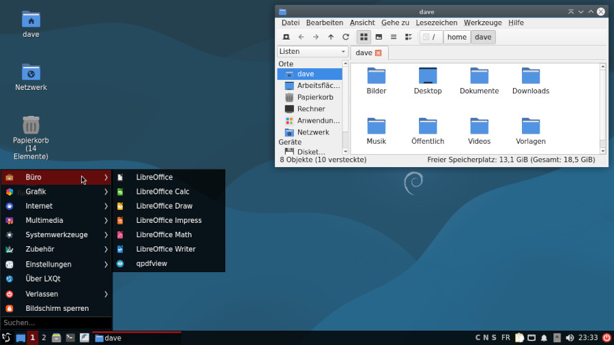Viewport: 614px width, 345px height.
Task: Click the red power button in panel
Action: (606, 338)
